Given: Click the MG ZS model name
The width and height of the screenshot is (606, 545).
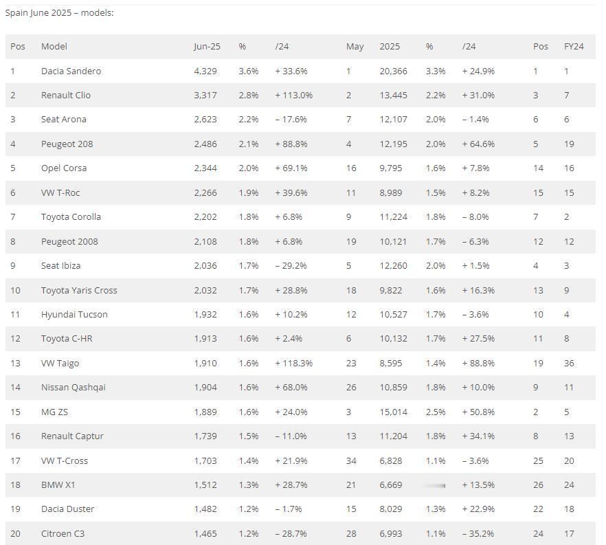Looking at the screenshot, I should pos(54,412).
